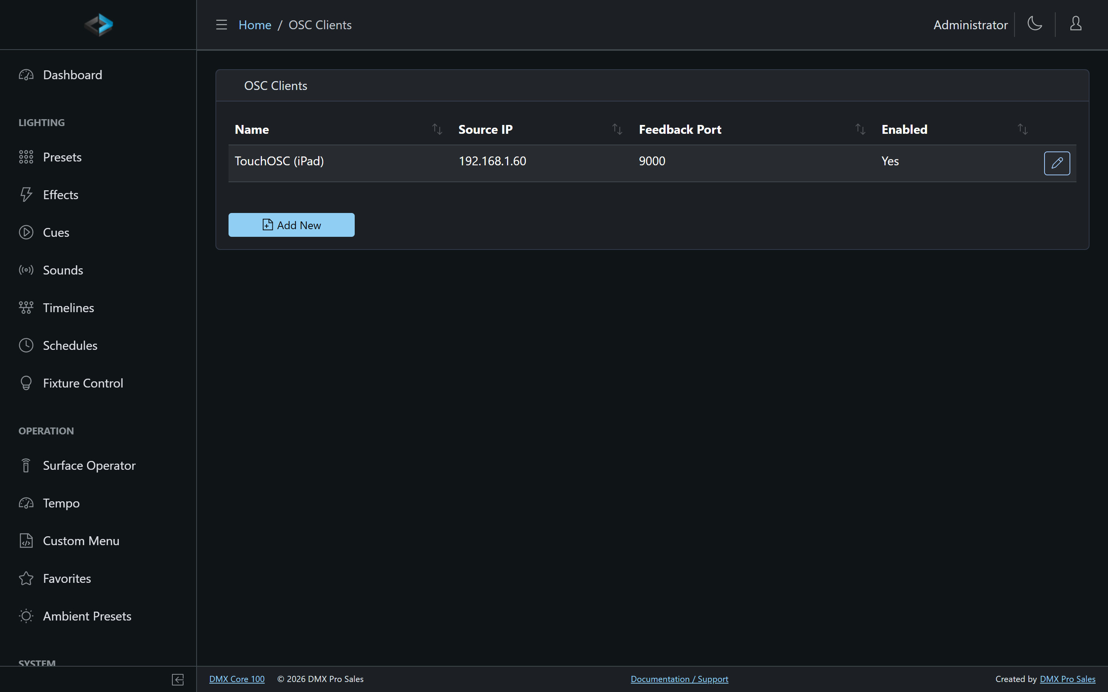Click the Favorites star icon

tap(26, 579)
